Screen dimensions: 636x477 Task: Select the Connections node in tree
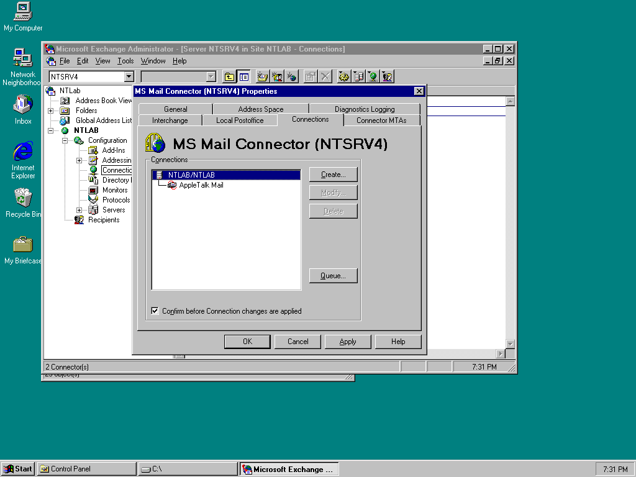pyautogui.click(x=117, y=170)
